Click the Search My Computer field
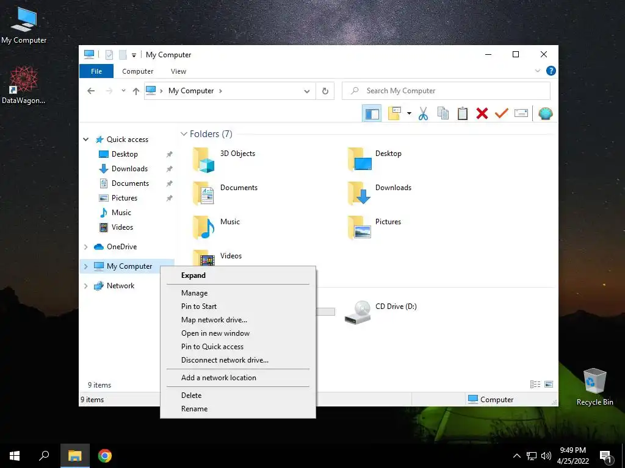The image size is (625, 468). 446,91
